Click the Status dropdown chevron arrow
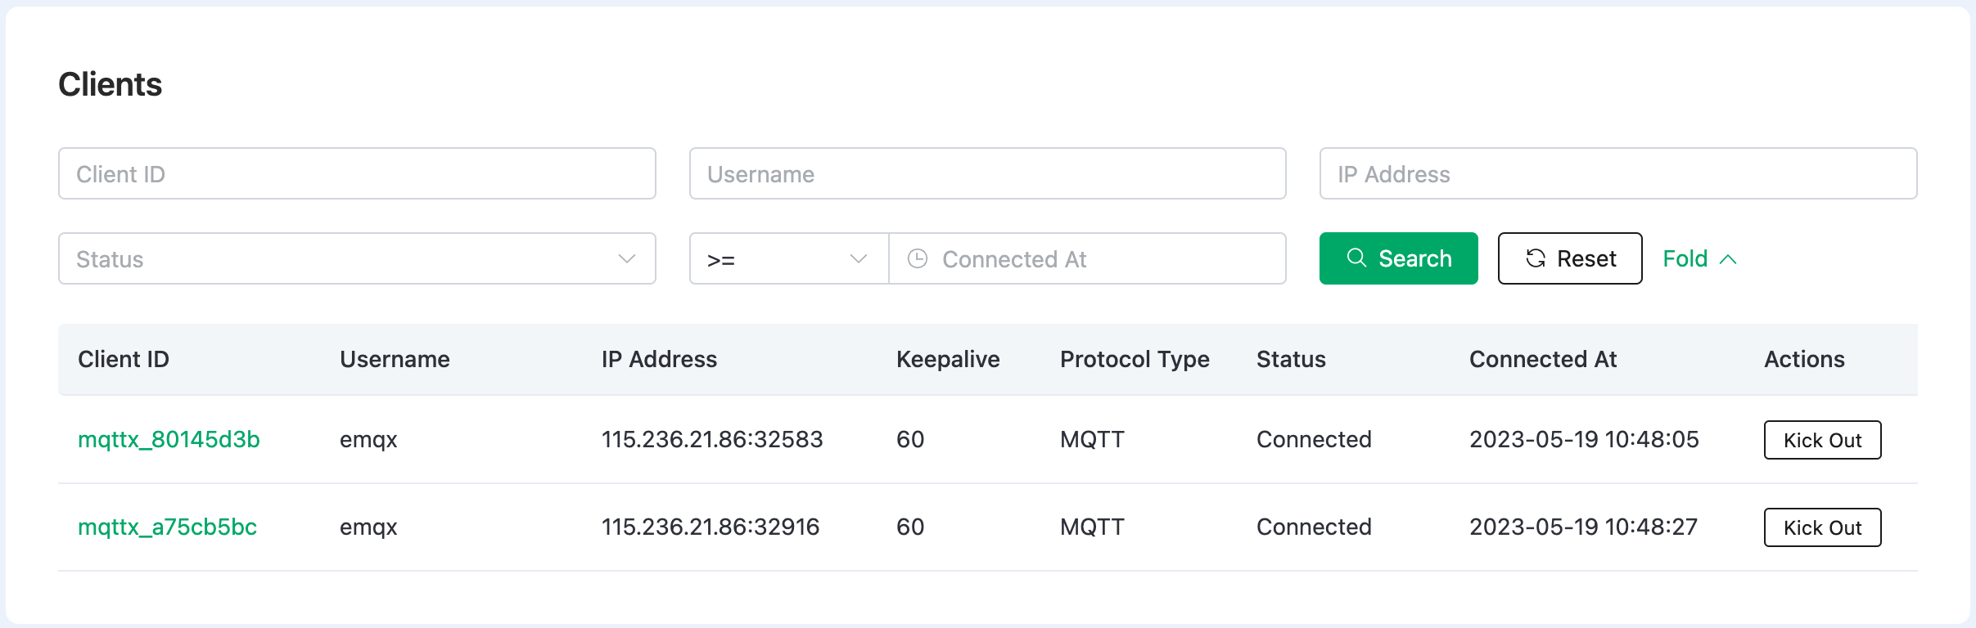This screenshot has height=628, width=1976. [x=627, y=258]
